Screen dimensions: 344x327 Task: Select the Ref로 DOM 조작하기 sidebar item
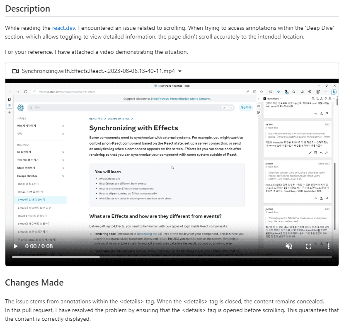point(31,192)
